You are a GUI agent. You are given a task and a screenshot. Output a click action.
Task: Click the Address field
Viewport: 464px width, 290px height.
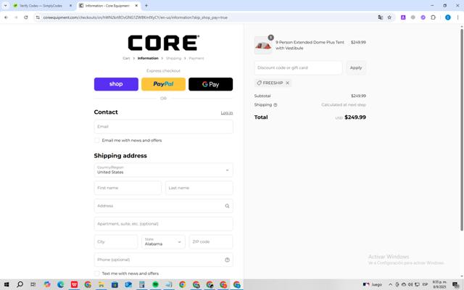coord(163,206)
